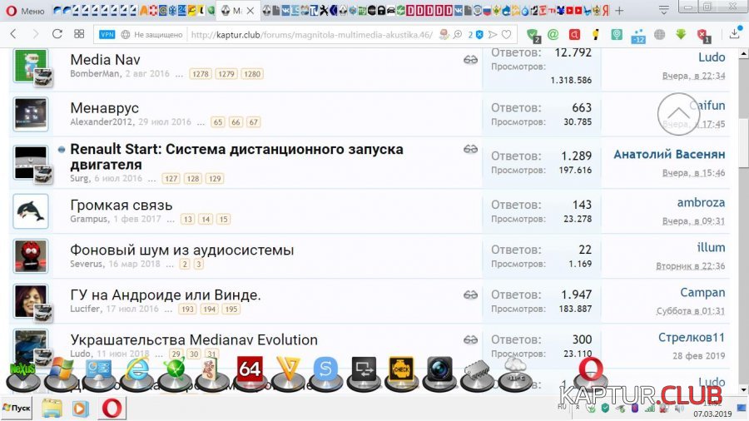Go back to previous page
749x421 pixels.
coord(13,34)
